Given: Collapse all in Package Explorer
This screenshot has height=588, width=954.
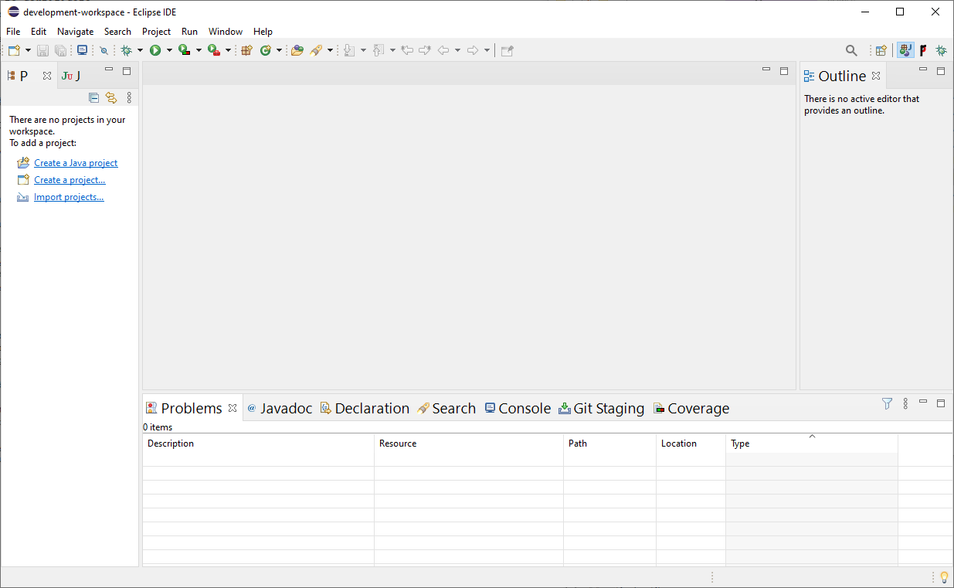Looking at the screenshot, I should pos(93,97).
